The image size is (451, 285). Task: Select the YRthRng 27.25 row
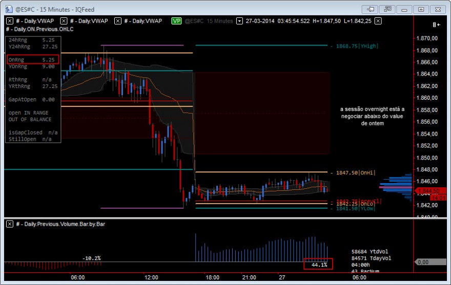(x=33, y=86)
